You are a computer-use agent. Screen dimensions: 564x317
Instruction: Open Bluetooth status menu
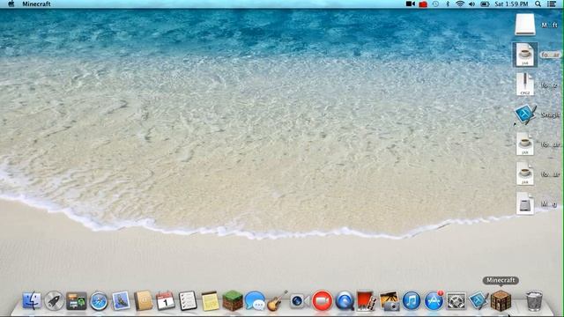(448, 4)
